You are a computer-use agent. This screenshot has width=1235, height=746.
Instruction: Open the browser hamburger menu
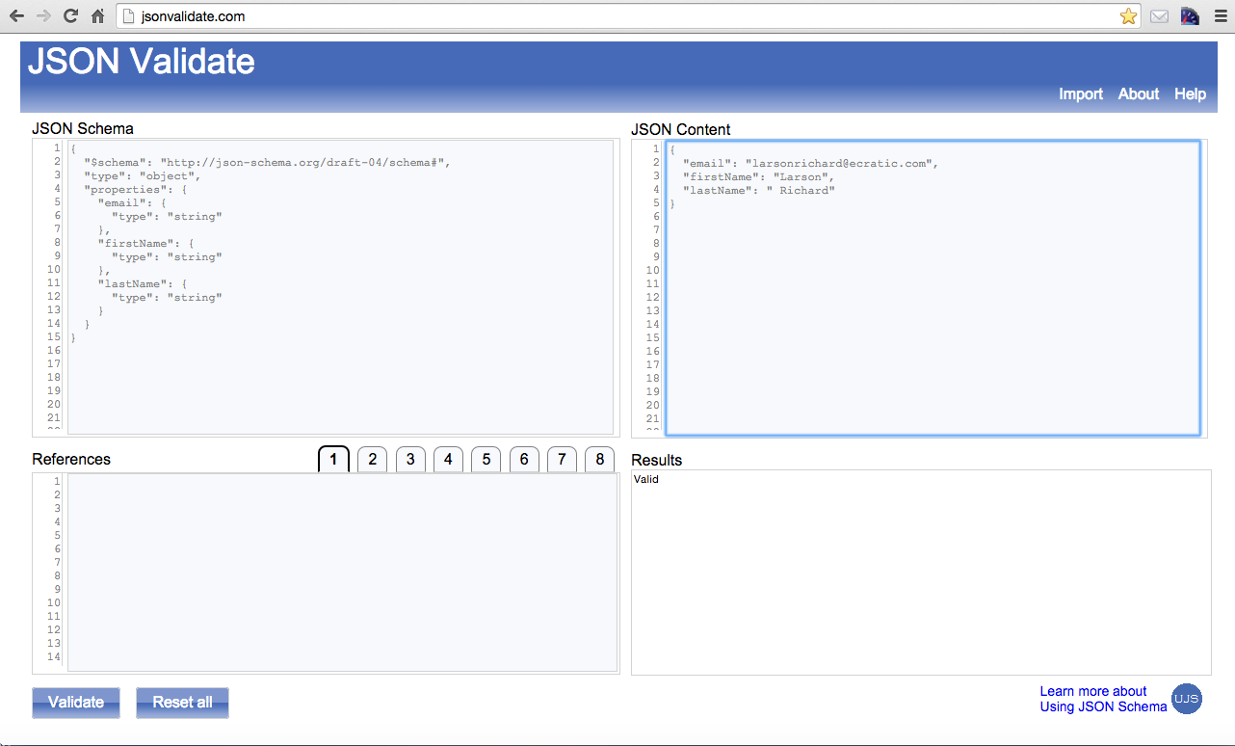pos(1220,15)
